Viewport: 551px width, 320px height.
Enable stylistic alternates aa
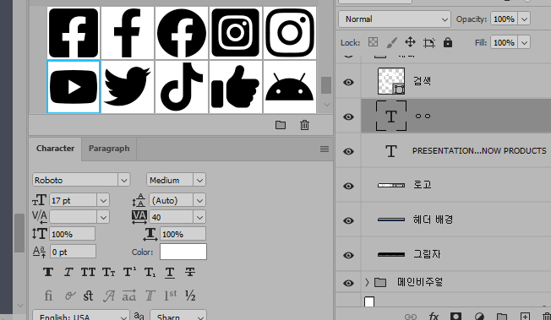click(129, 296)
